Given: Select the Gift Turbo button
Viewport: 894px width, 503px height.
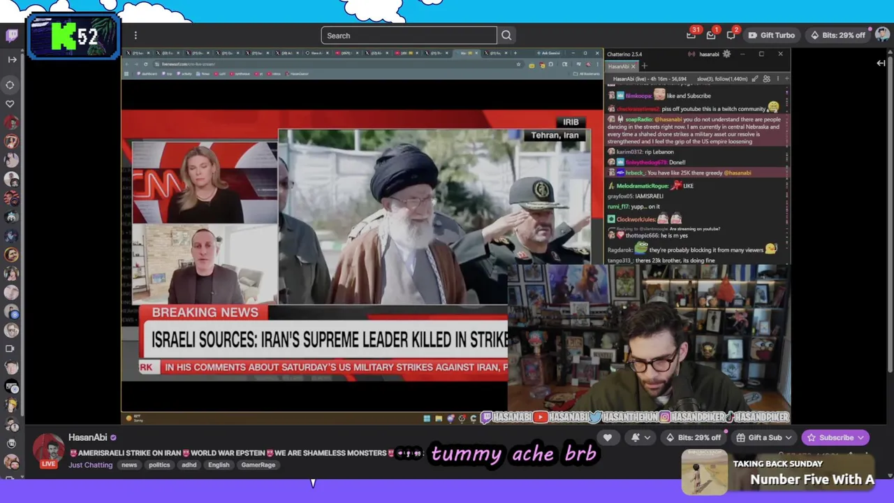Looking at the screenshot, I should pos(771,35).
